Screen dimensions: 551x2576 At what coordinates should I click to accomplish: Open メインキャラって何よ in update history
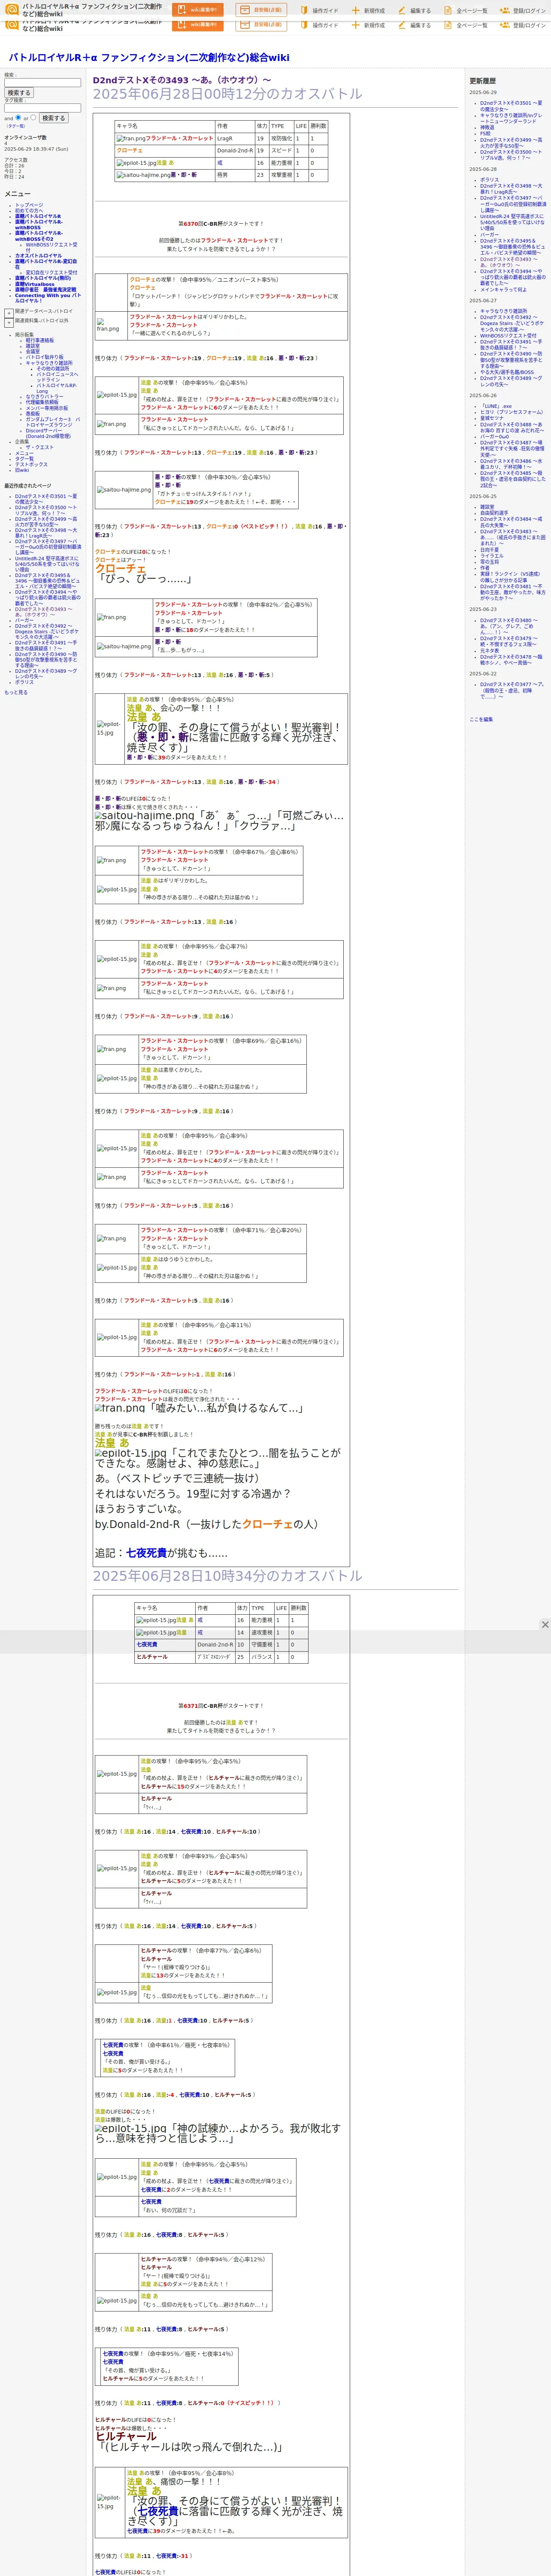pos(503,289)
